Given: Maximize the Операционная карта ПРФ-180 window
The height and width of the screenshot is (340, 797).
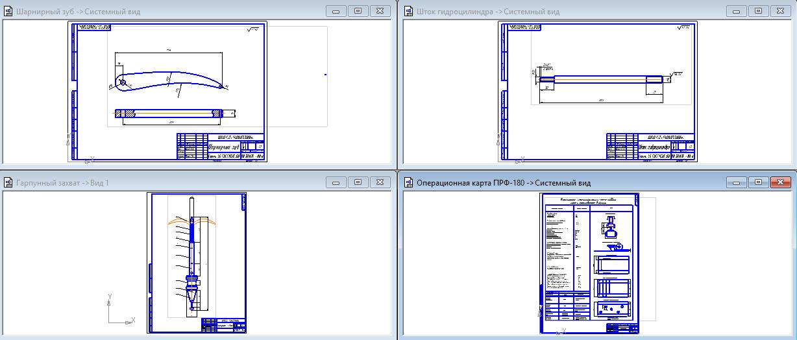Looking at the screenshot, I should click(759, 182).
